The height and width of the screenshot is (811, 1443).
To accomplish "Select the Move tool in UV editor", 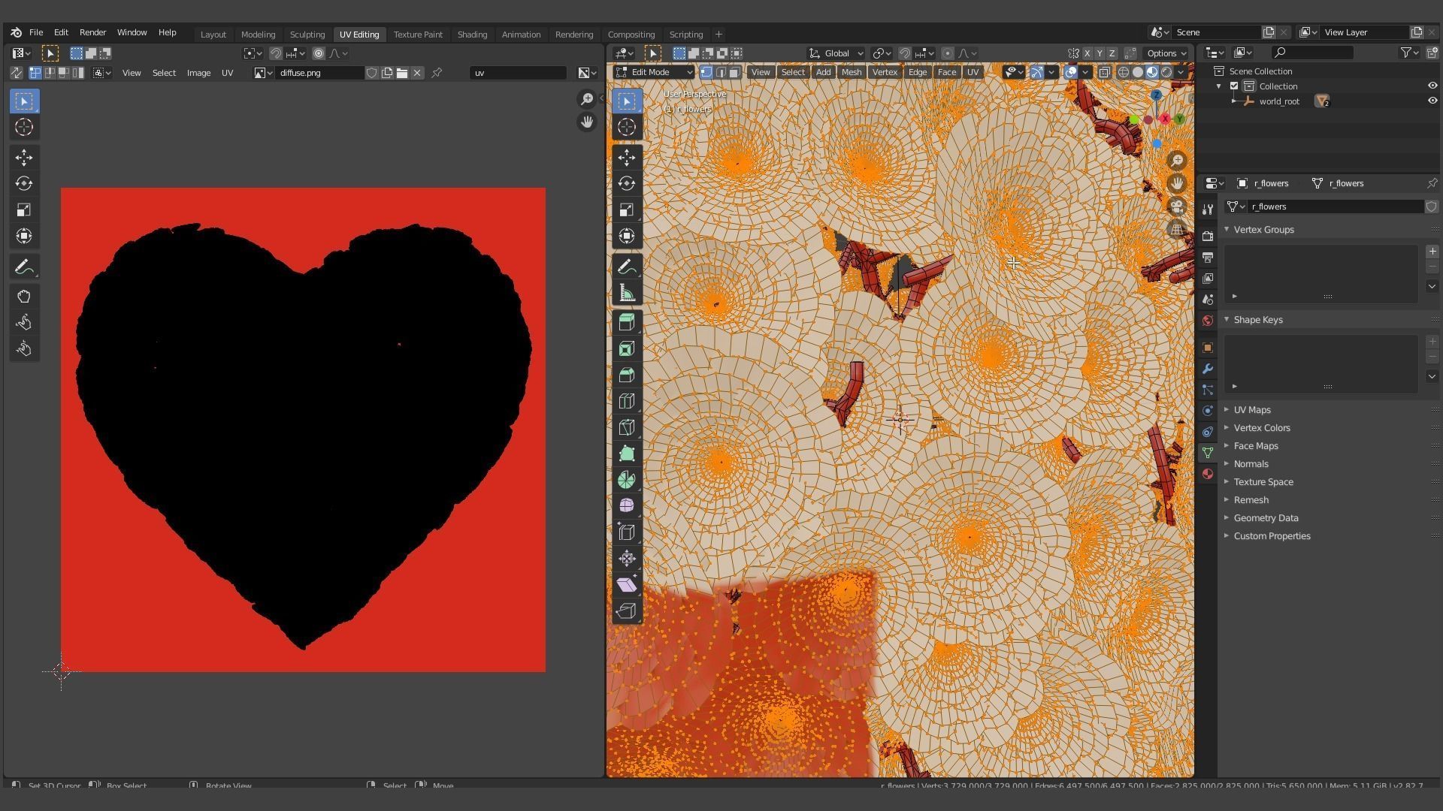I will (24, 157).
